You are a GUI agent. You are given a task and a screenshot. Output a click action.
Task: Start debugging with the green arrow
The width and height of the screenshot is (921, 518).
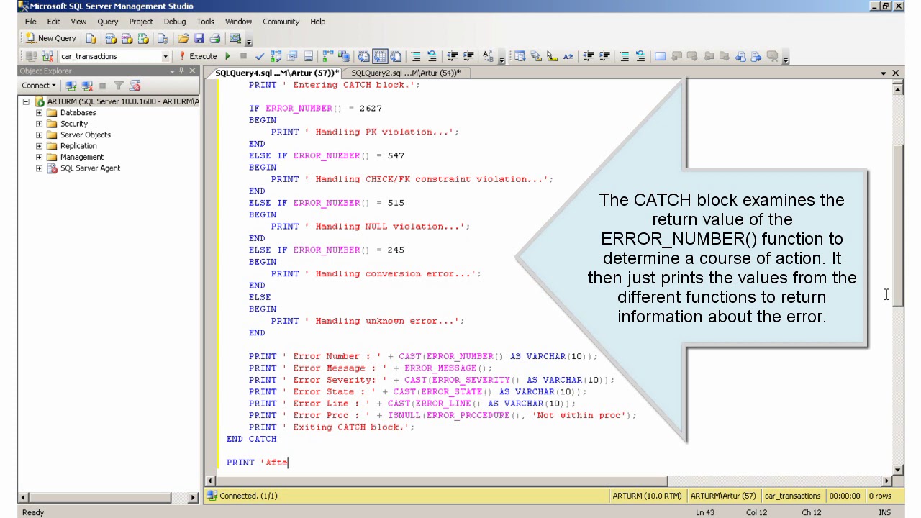point(227,56)
